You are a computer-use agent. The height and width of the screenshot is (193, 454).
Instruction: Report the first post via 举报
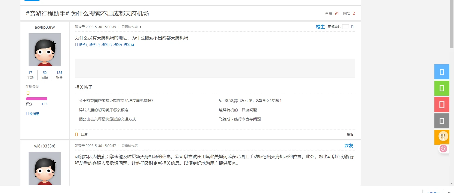tap(350, 134)
